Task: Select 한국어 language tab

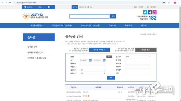Action: click(x=75, y=7)
